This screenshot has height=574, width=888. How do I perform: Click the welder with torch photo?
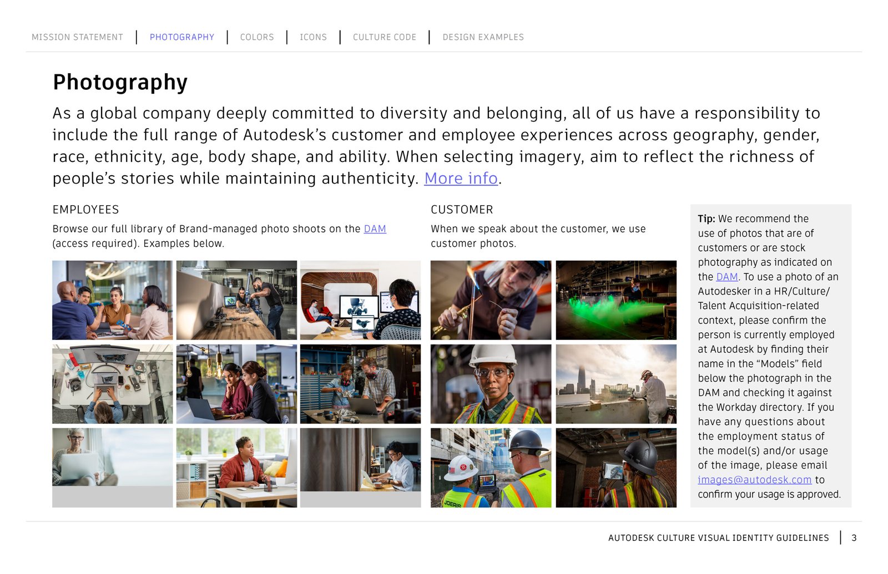[491, 300]
